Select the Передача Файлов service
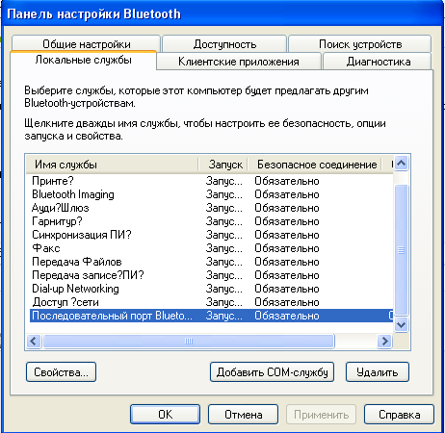This screenshot has width=445, height=433. point(77,262)
